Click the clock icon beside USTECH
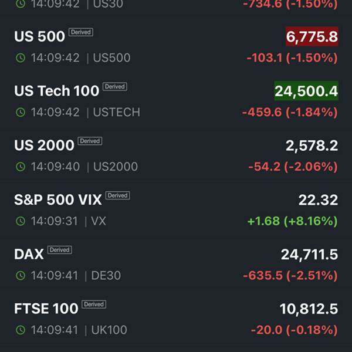The image size is (352, 352). [x=21, y=112]
